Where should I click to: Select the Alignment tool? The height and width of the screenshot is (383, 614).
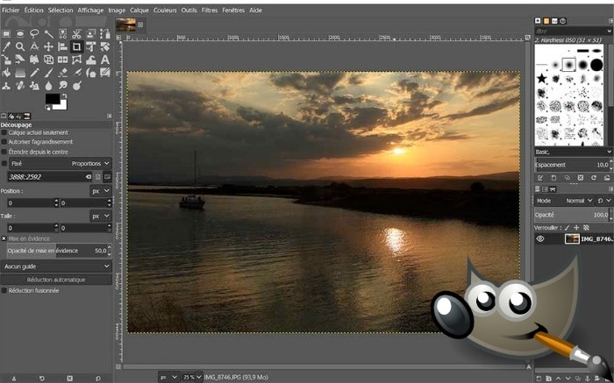tap(62, 47)
